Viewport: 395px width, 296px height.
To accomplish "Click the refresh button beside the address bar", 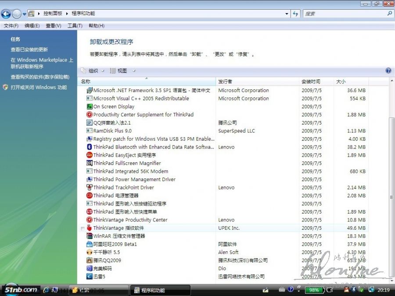I will pyautogui.click(x=295, y=14).
